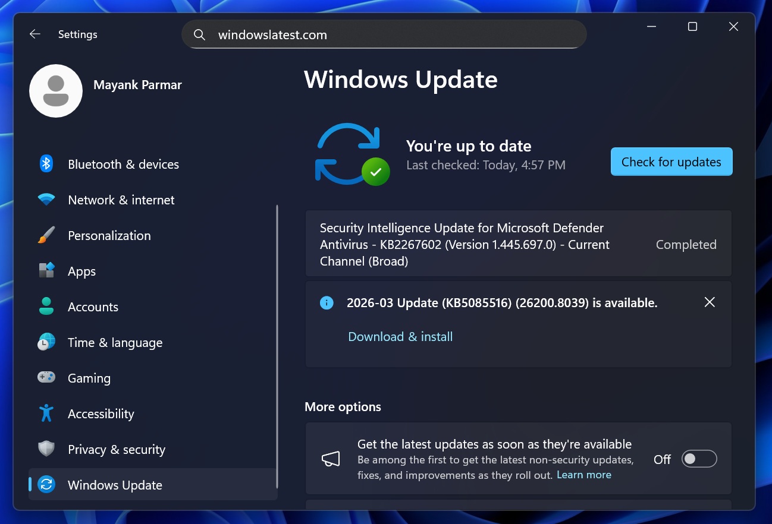Select the Windows Update sidebar icon
772x524 pixels.
point(46,485)
